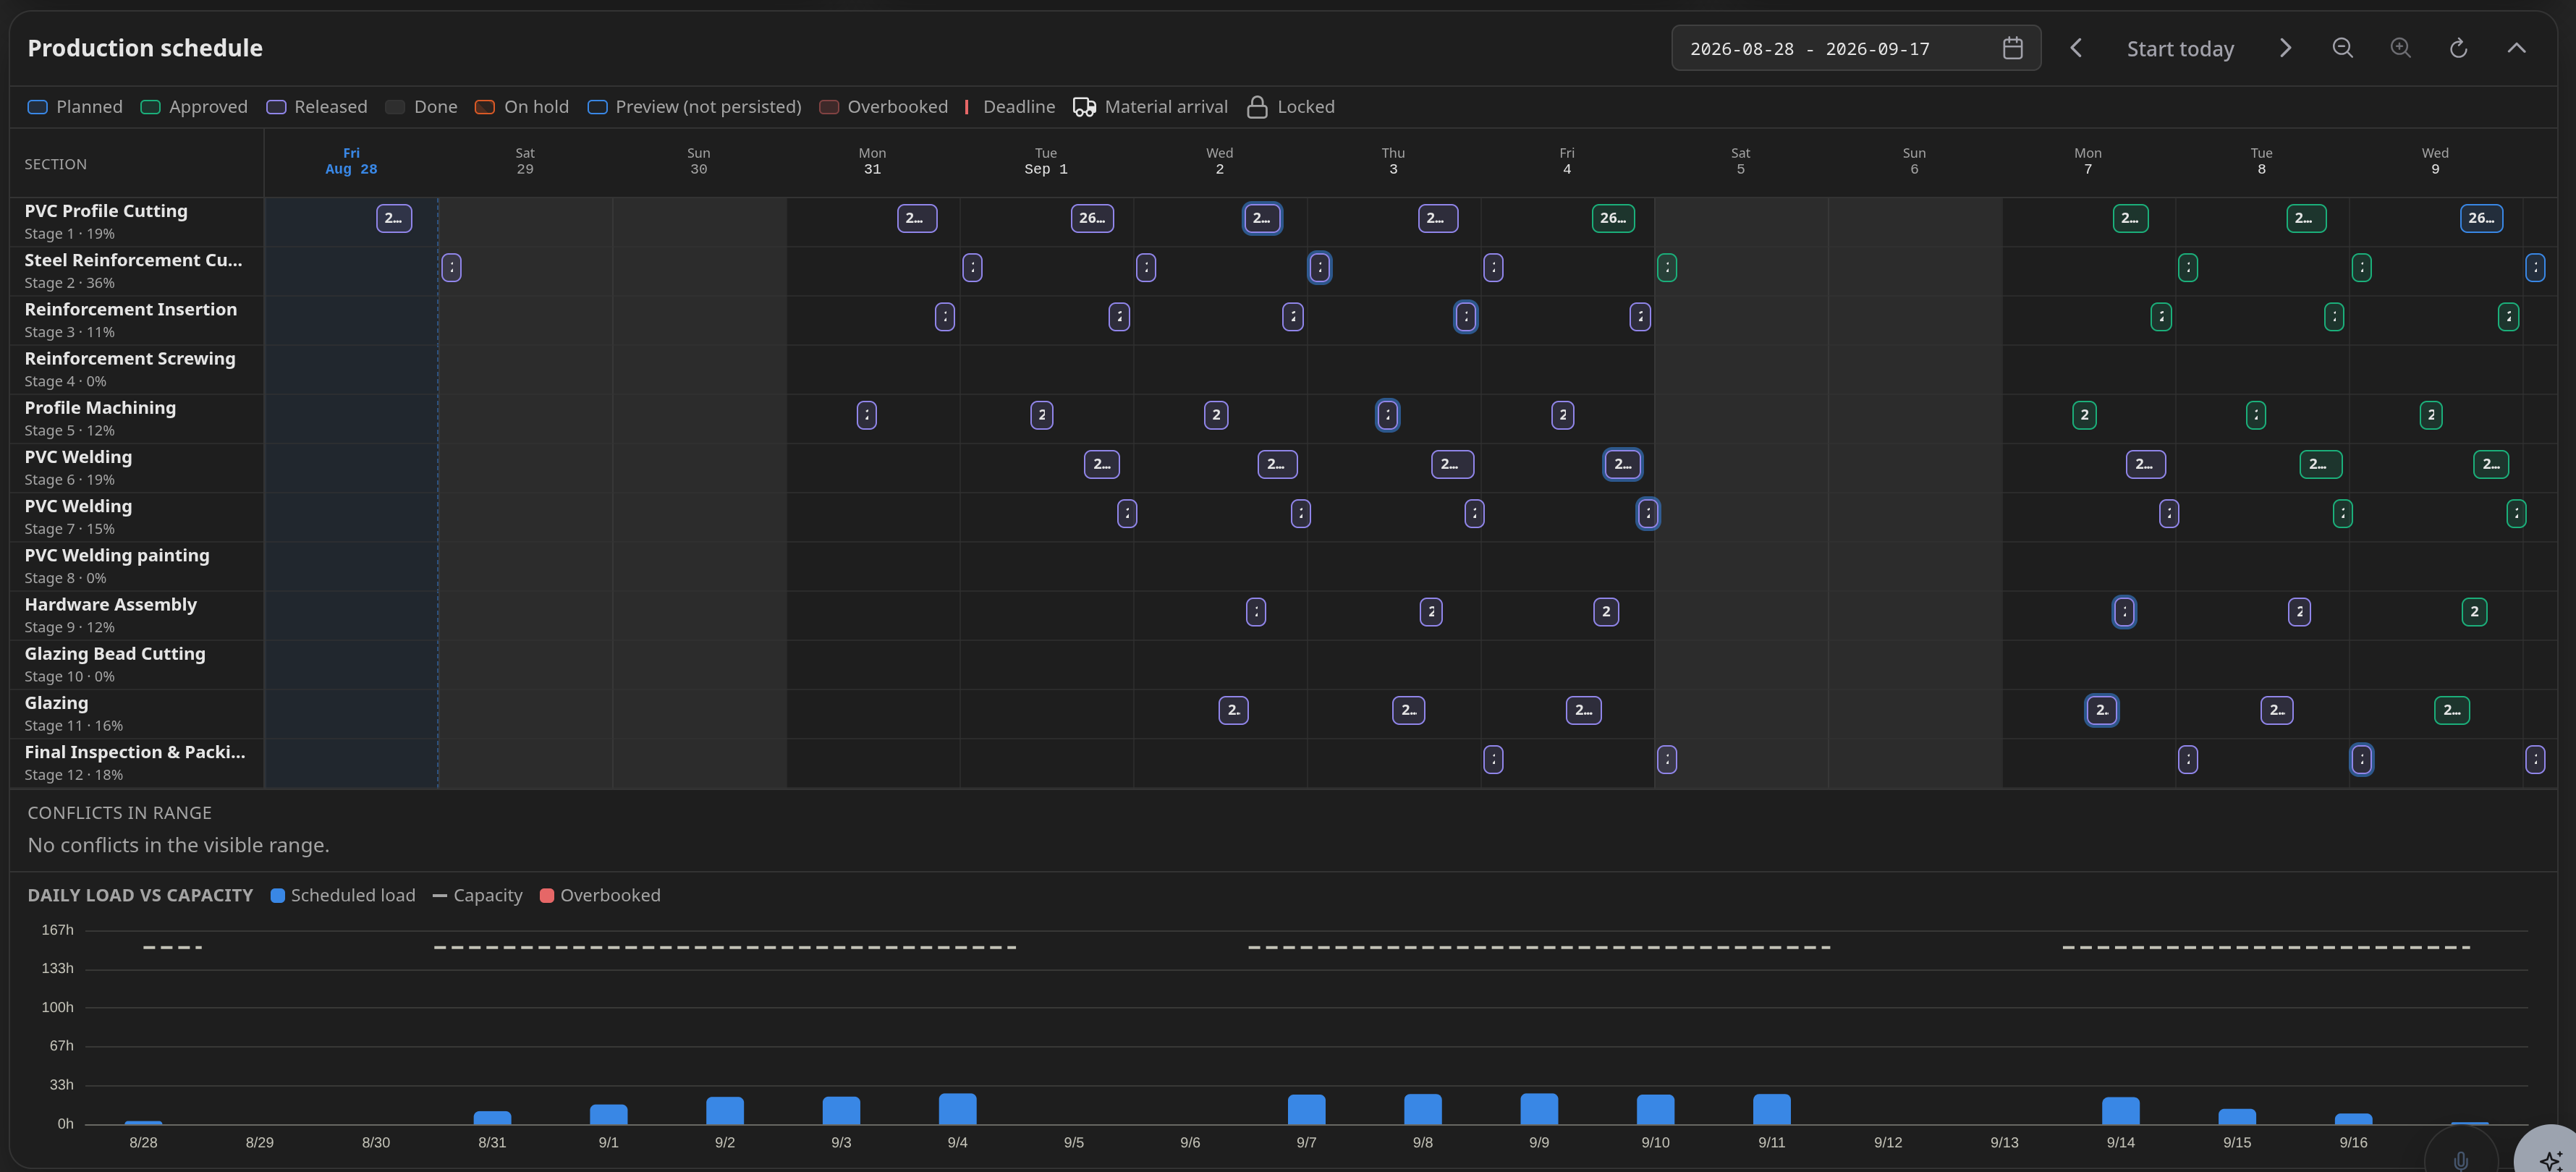Image resolution: width=2576 pixels, height=1172 pixels.
Task: Click the Scheduled load chart legend
Action: click(343, 895)
